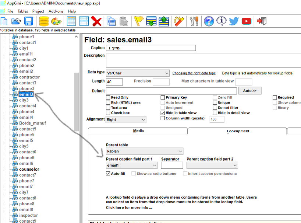
Task: Delete the selection with the red X icon
Action: point(96,21)
